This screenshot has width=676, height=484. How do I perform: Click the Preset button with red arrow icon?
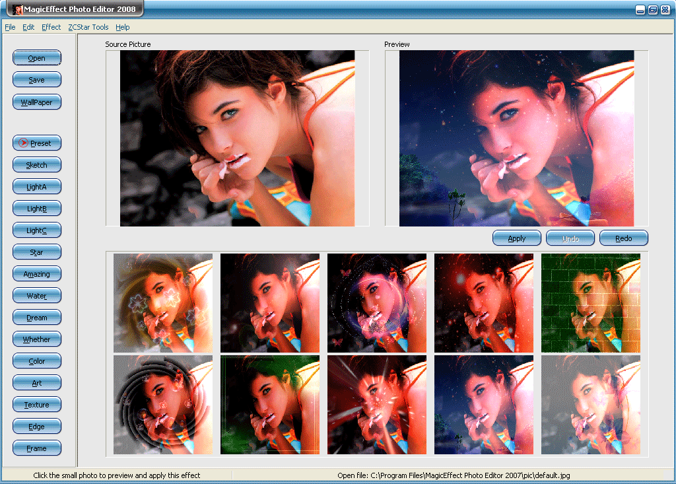pos(37,143)
